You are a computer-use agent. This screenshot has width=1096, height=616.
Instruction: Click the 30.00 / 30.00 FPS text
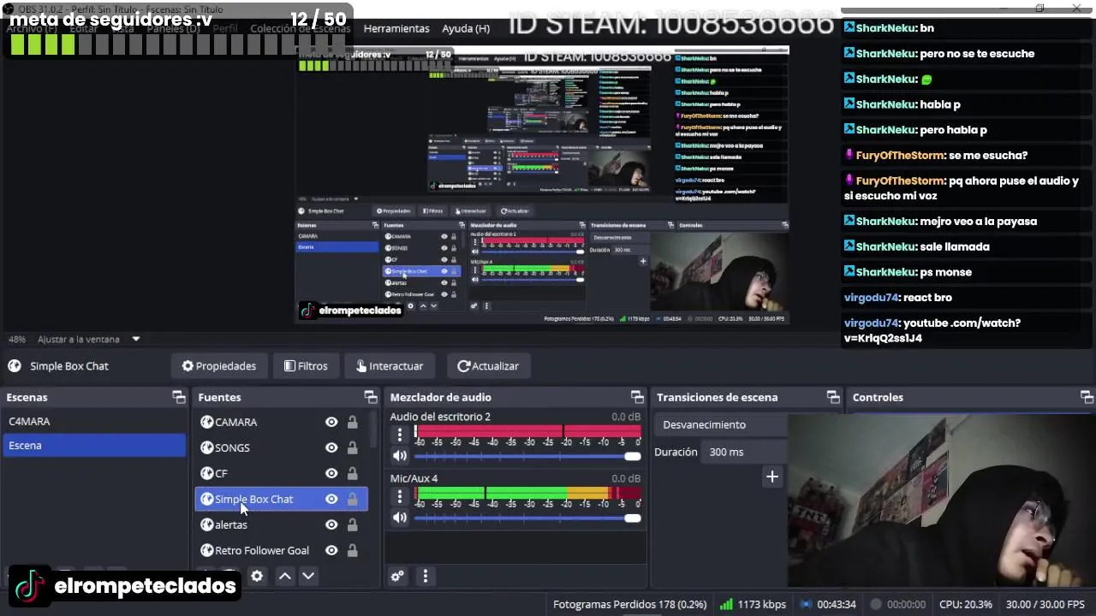1045,604
